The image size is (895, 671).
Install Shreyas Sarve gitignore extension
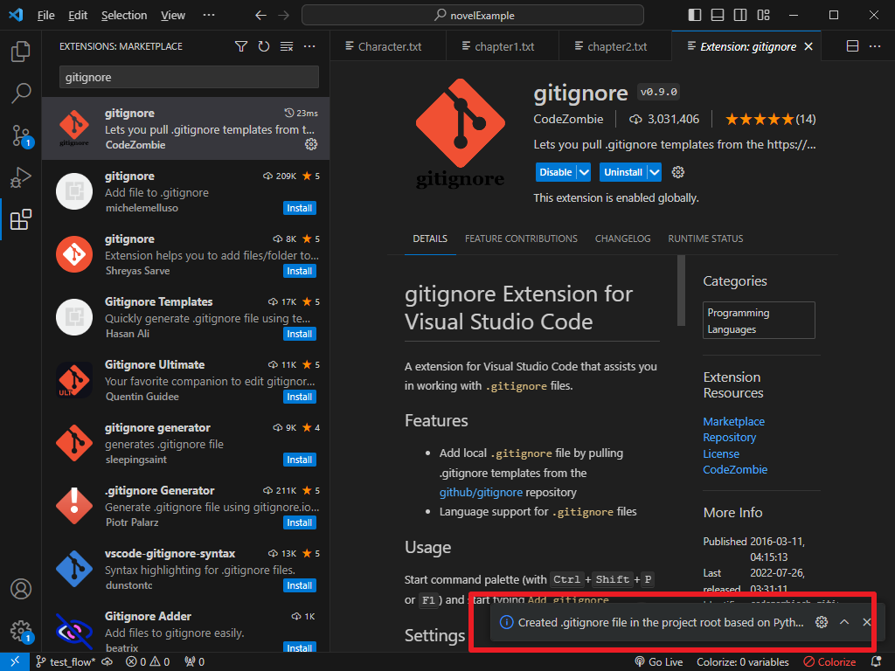pos(300,271)
